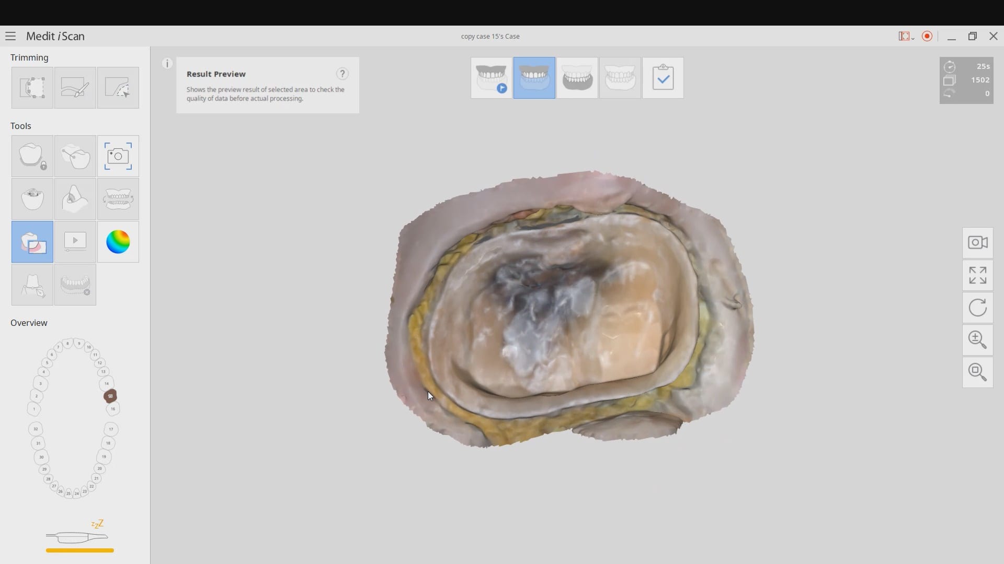Click the 'Tools' section label
The height and width of the screenshot is (564, 1004).
21,126
